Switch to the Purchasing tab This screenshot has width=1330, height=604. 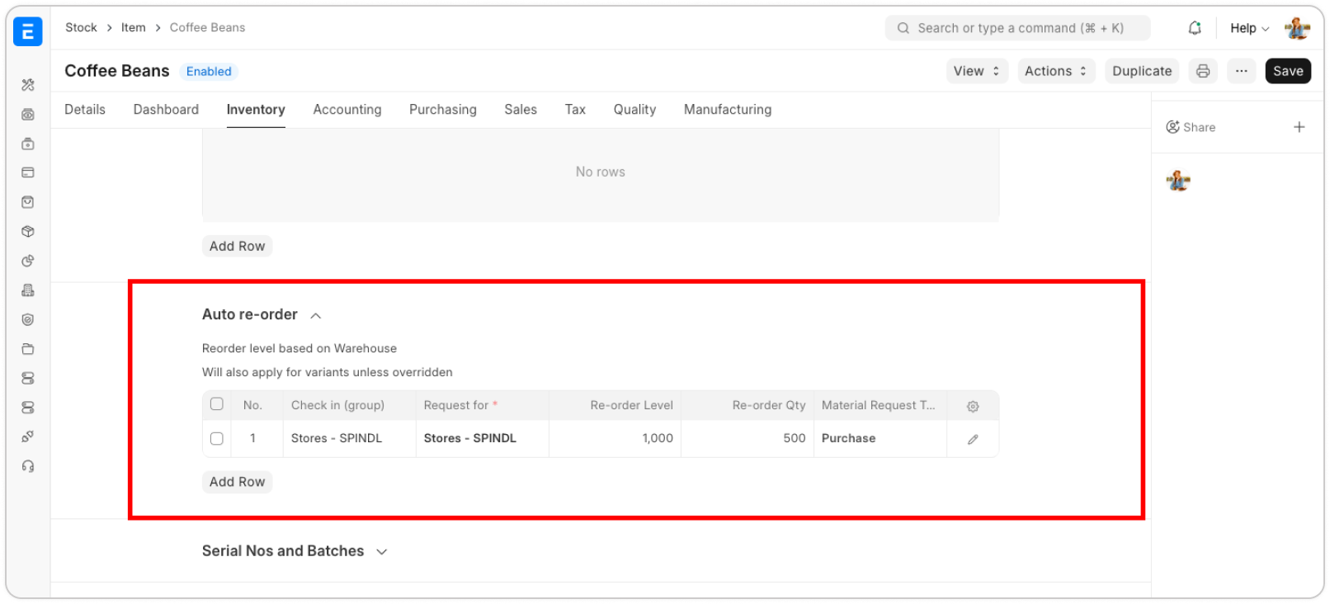tap(443, 110)
